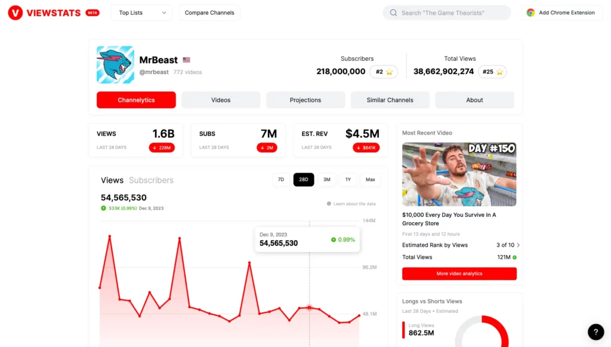Select the 7D time range
This screenshot has height=347, width=611.
tap(281, 180)
